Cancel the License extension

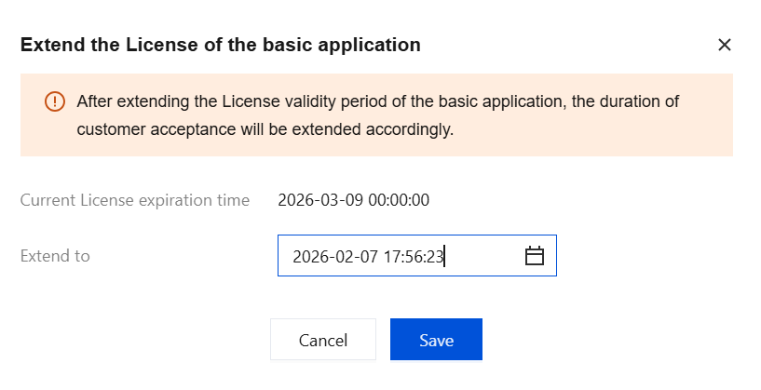click(x=322, y=340)
